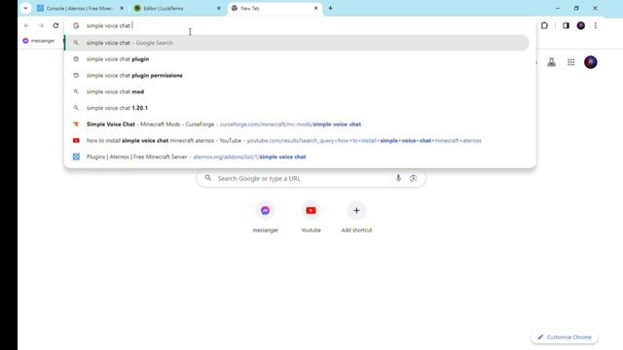Switch to the Console Aternos tab

[x=80, y=8]
